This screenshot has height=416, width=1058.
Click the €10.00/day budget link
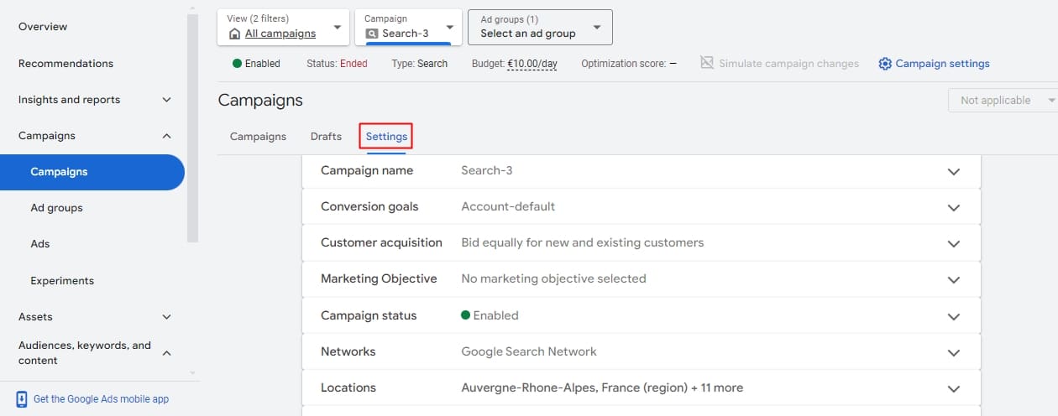(532, 64)
